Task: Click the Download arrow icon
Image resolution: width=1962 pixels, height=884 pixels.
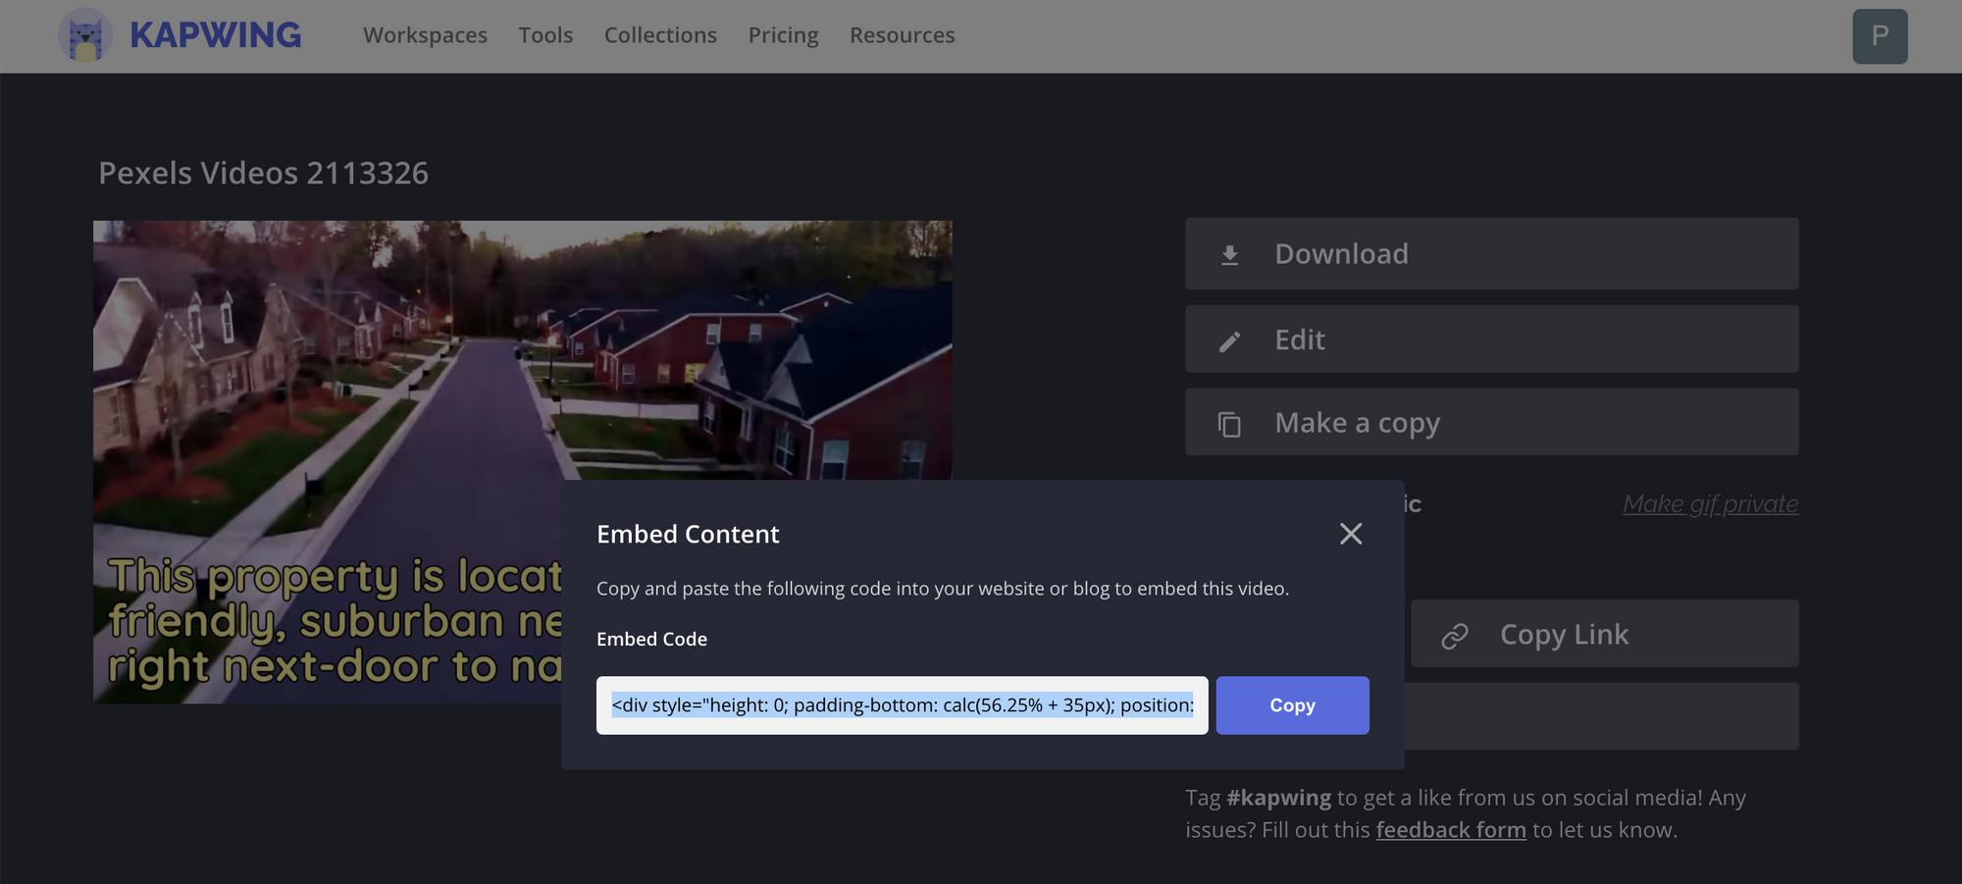Action: [1229, 255]
